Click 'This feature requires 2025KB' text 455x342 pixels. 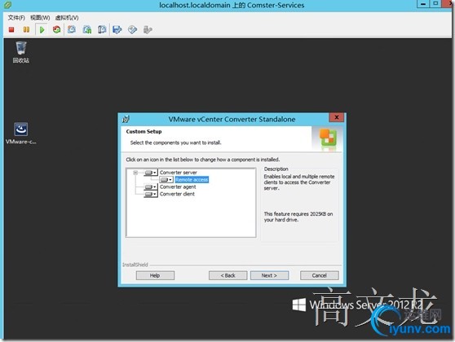(295, 214)
